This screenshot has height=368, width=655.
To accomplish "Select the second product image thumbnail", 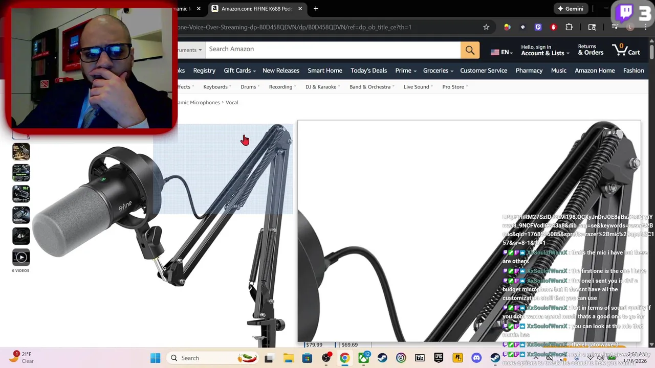I will (21, 152).
